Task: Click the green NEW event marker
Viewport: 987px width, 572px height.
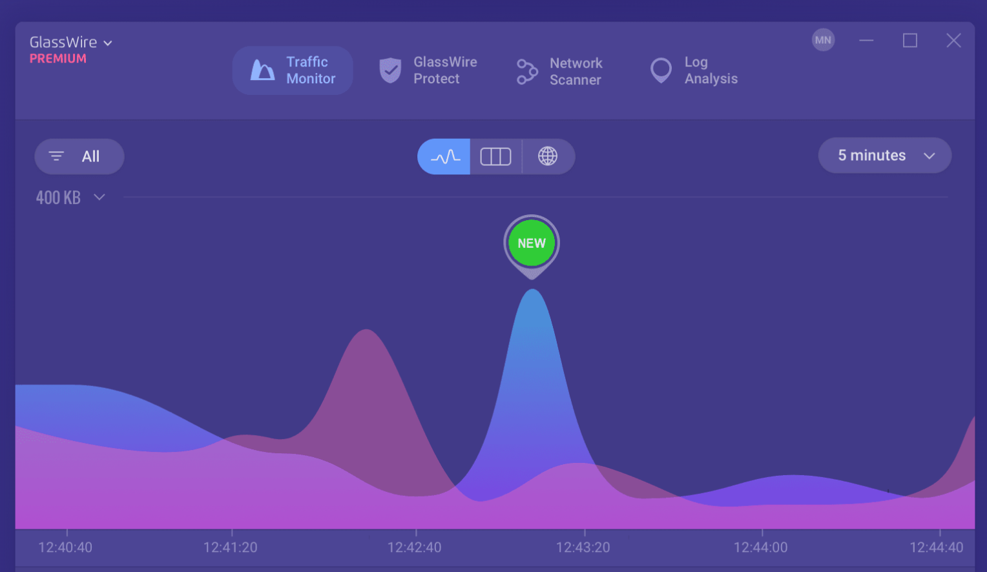Action: click(532, 243)
